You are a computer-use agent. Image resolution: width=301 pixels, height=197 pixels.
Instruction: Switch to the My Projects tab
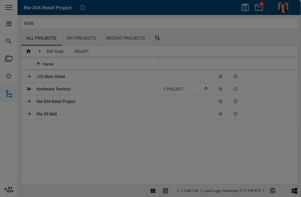(x=81, y=38)
